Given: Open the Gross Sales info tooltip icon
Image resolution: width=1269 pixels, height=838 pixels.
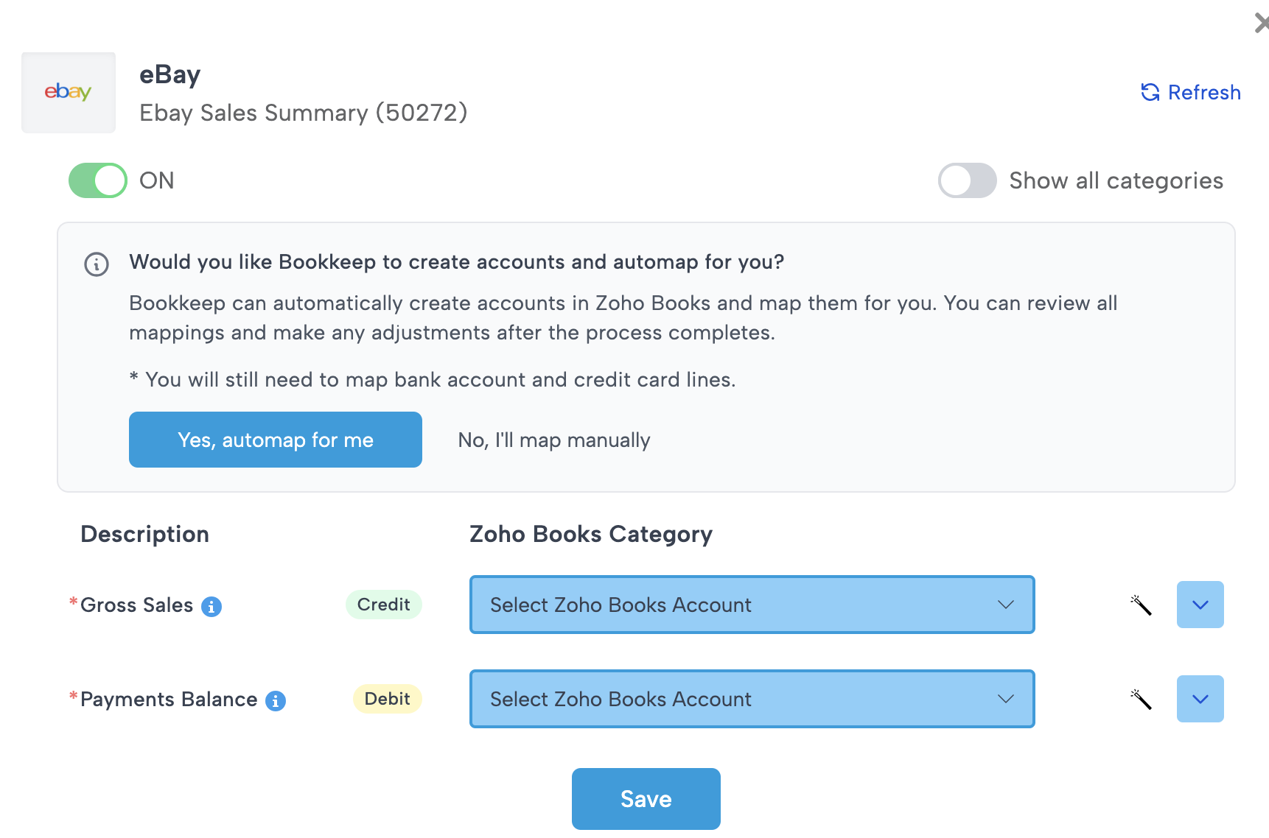Looking at the screenshot, I should (212, 607).
